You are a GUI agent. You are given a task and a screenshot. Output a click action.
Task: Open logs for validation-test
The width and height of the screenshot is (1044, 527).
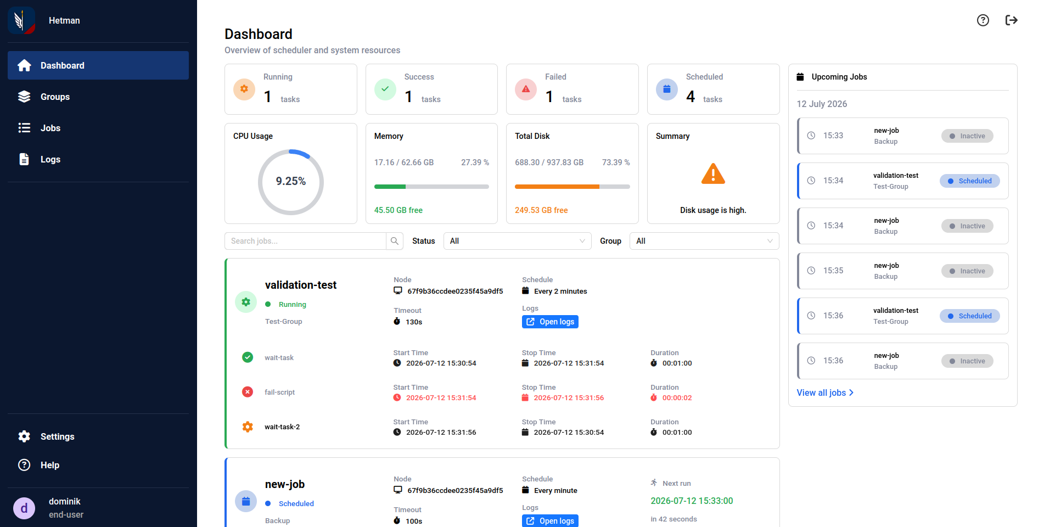click(x=550, y=322)
